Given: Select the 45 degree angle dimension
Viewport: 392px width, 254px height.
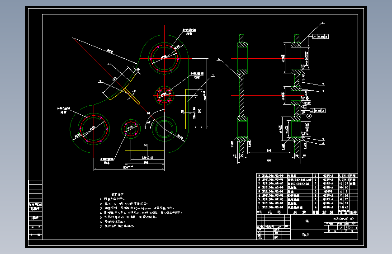Looking at the screenshot, I should (x=149, y=122).
